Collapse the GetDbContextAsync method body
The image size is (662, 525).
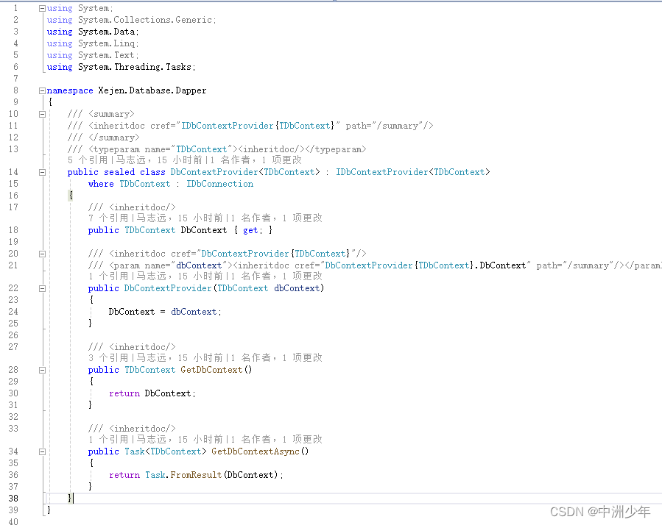point(42,451)
